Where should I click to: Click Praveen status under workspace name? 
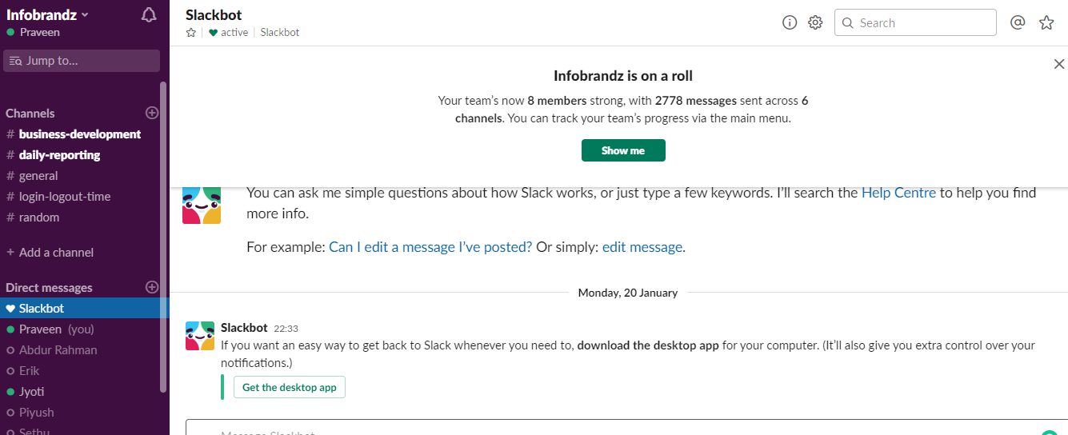34,33
